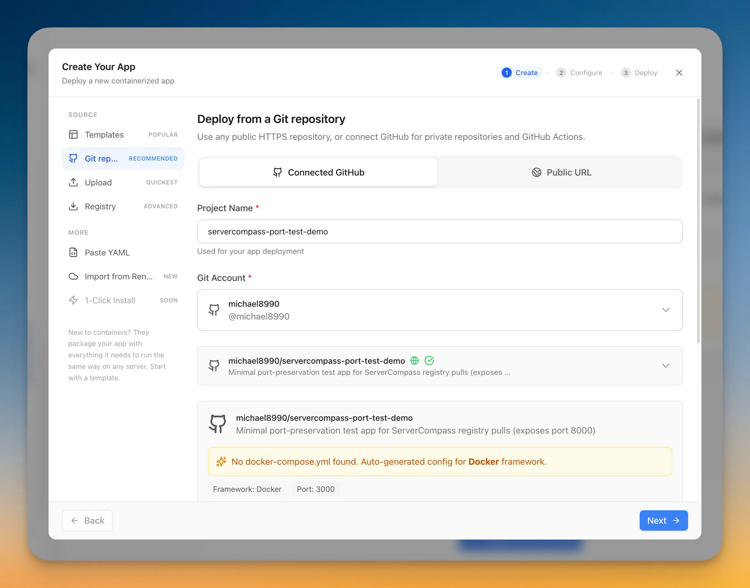Click the sparkle icon in the warning banner
This screenshot has width=750, height=588.
click(221, 462)
